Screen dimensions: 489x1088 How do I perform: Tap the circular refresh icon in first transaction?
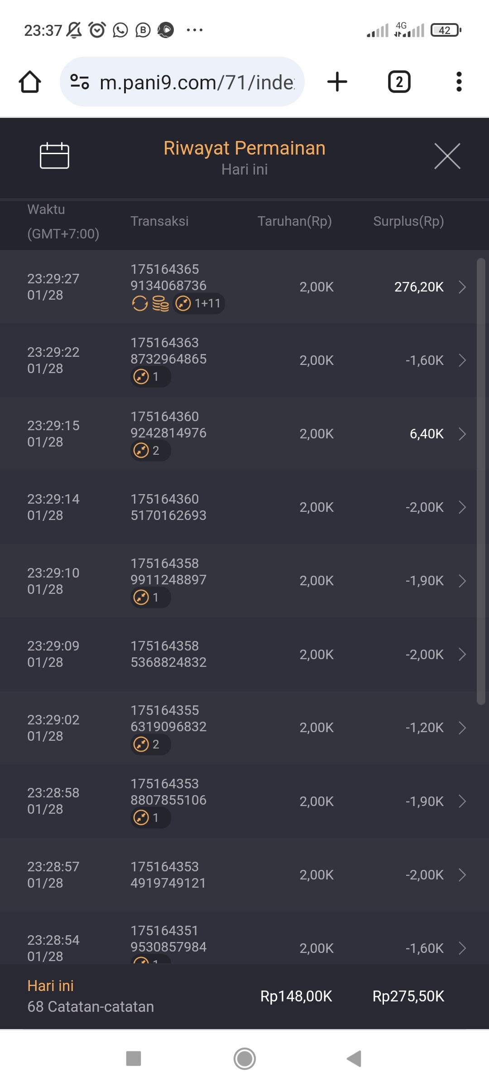coord(140,303)
